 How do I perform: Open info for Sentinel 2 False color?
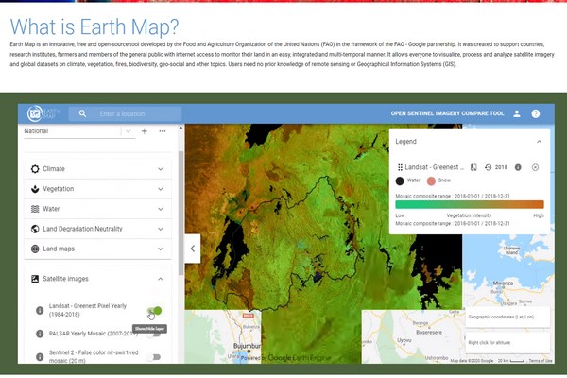(x=40, y=356)
